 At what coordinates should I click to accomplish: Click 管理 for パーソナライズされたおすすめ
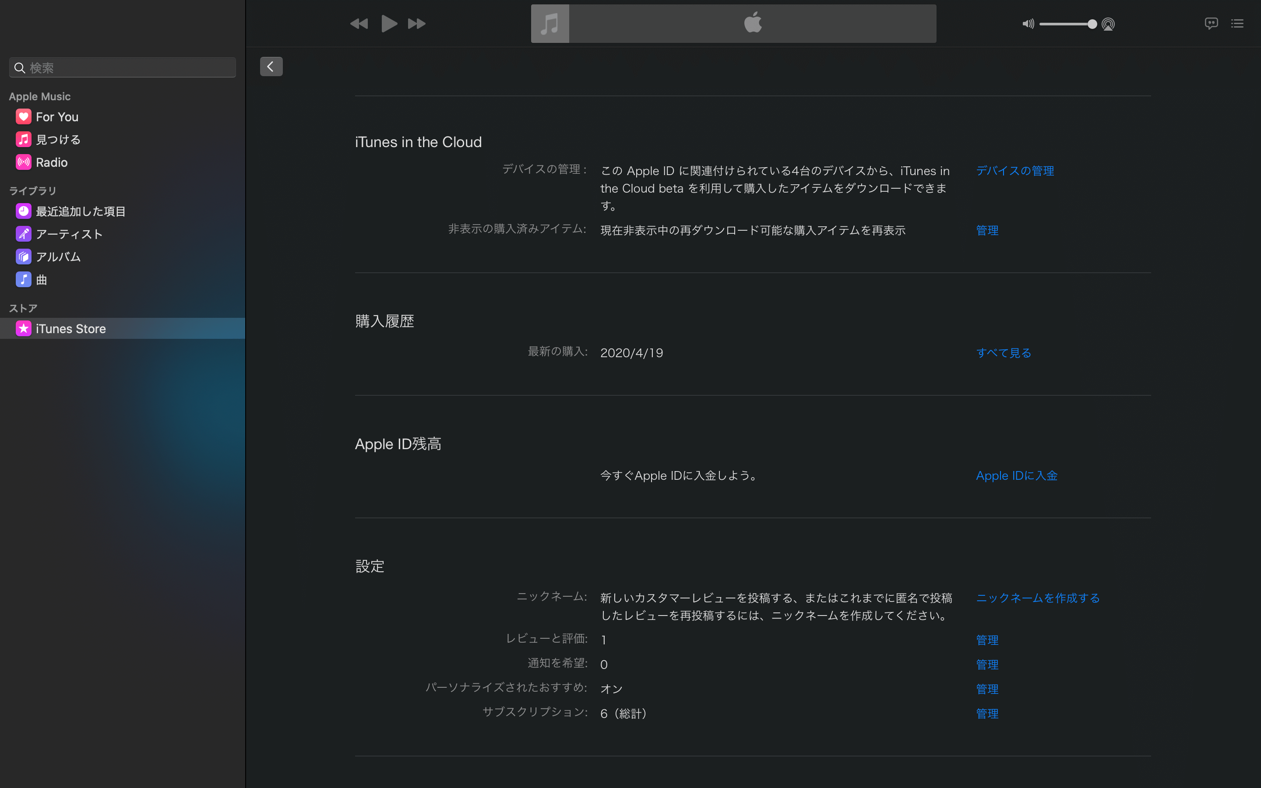(987, 689)
